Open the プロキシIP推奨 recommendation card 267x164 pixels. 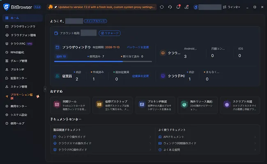tap(155, 105)
